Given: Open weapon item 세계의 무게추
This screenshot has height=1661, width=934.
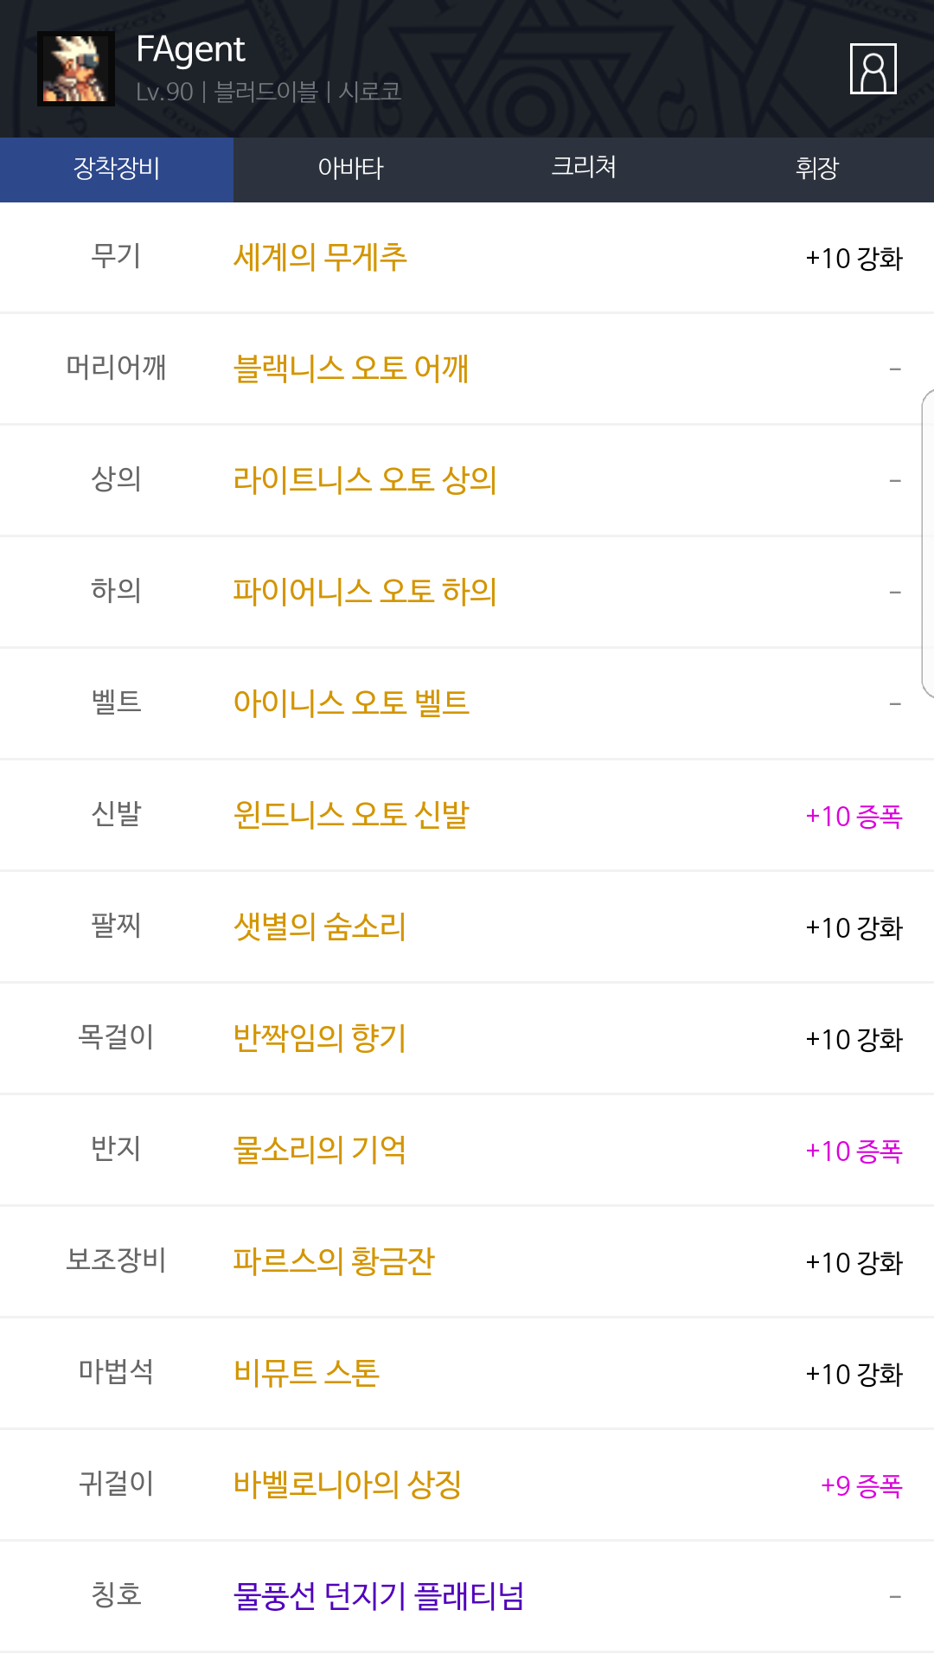Looking at the screenshot, I should (320, 258).
